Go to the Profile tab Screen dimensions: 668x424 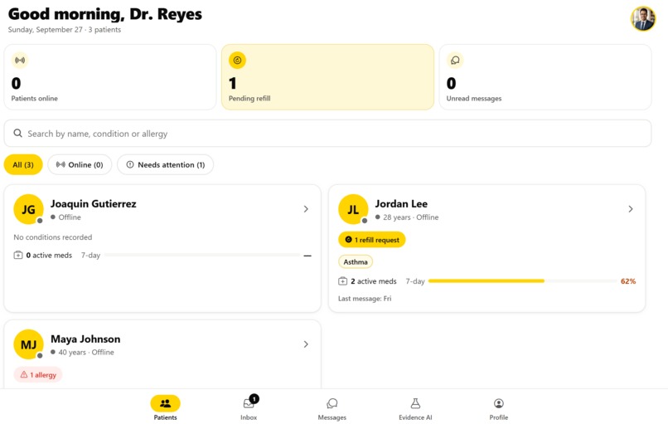tap(498, 408)
